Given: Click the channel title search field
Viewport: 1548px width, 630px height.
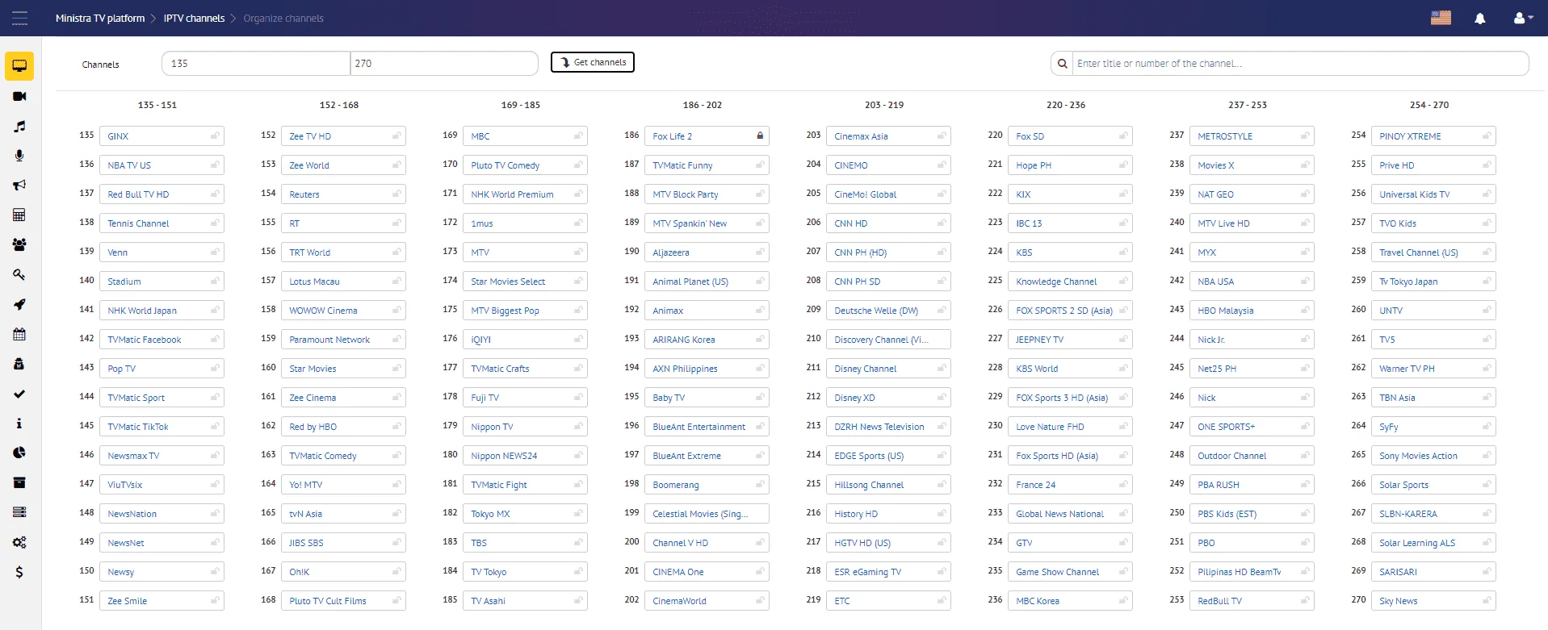Looking at the screenshot, I should click(x=1300, y=64).
